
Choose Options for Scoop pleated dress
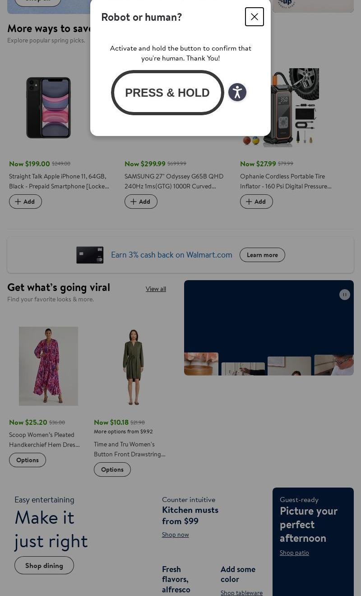coord(28,460)
